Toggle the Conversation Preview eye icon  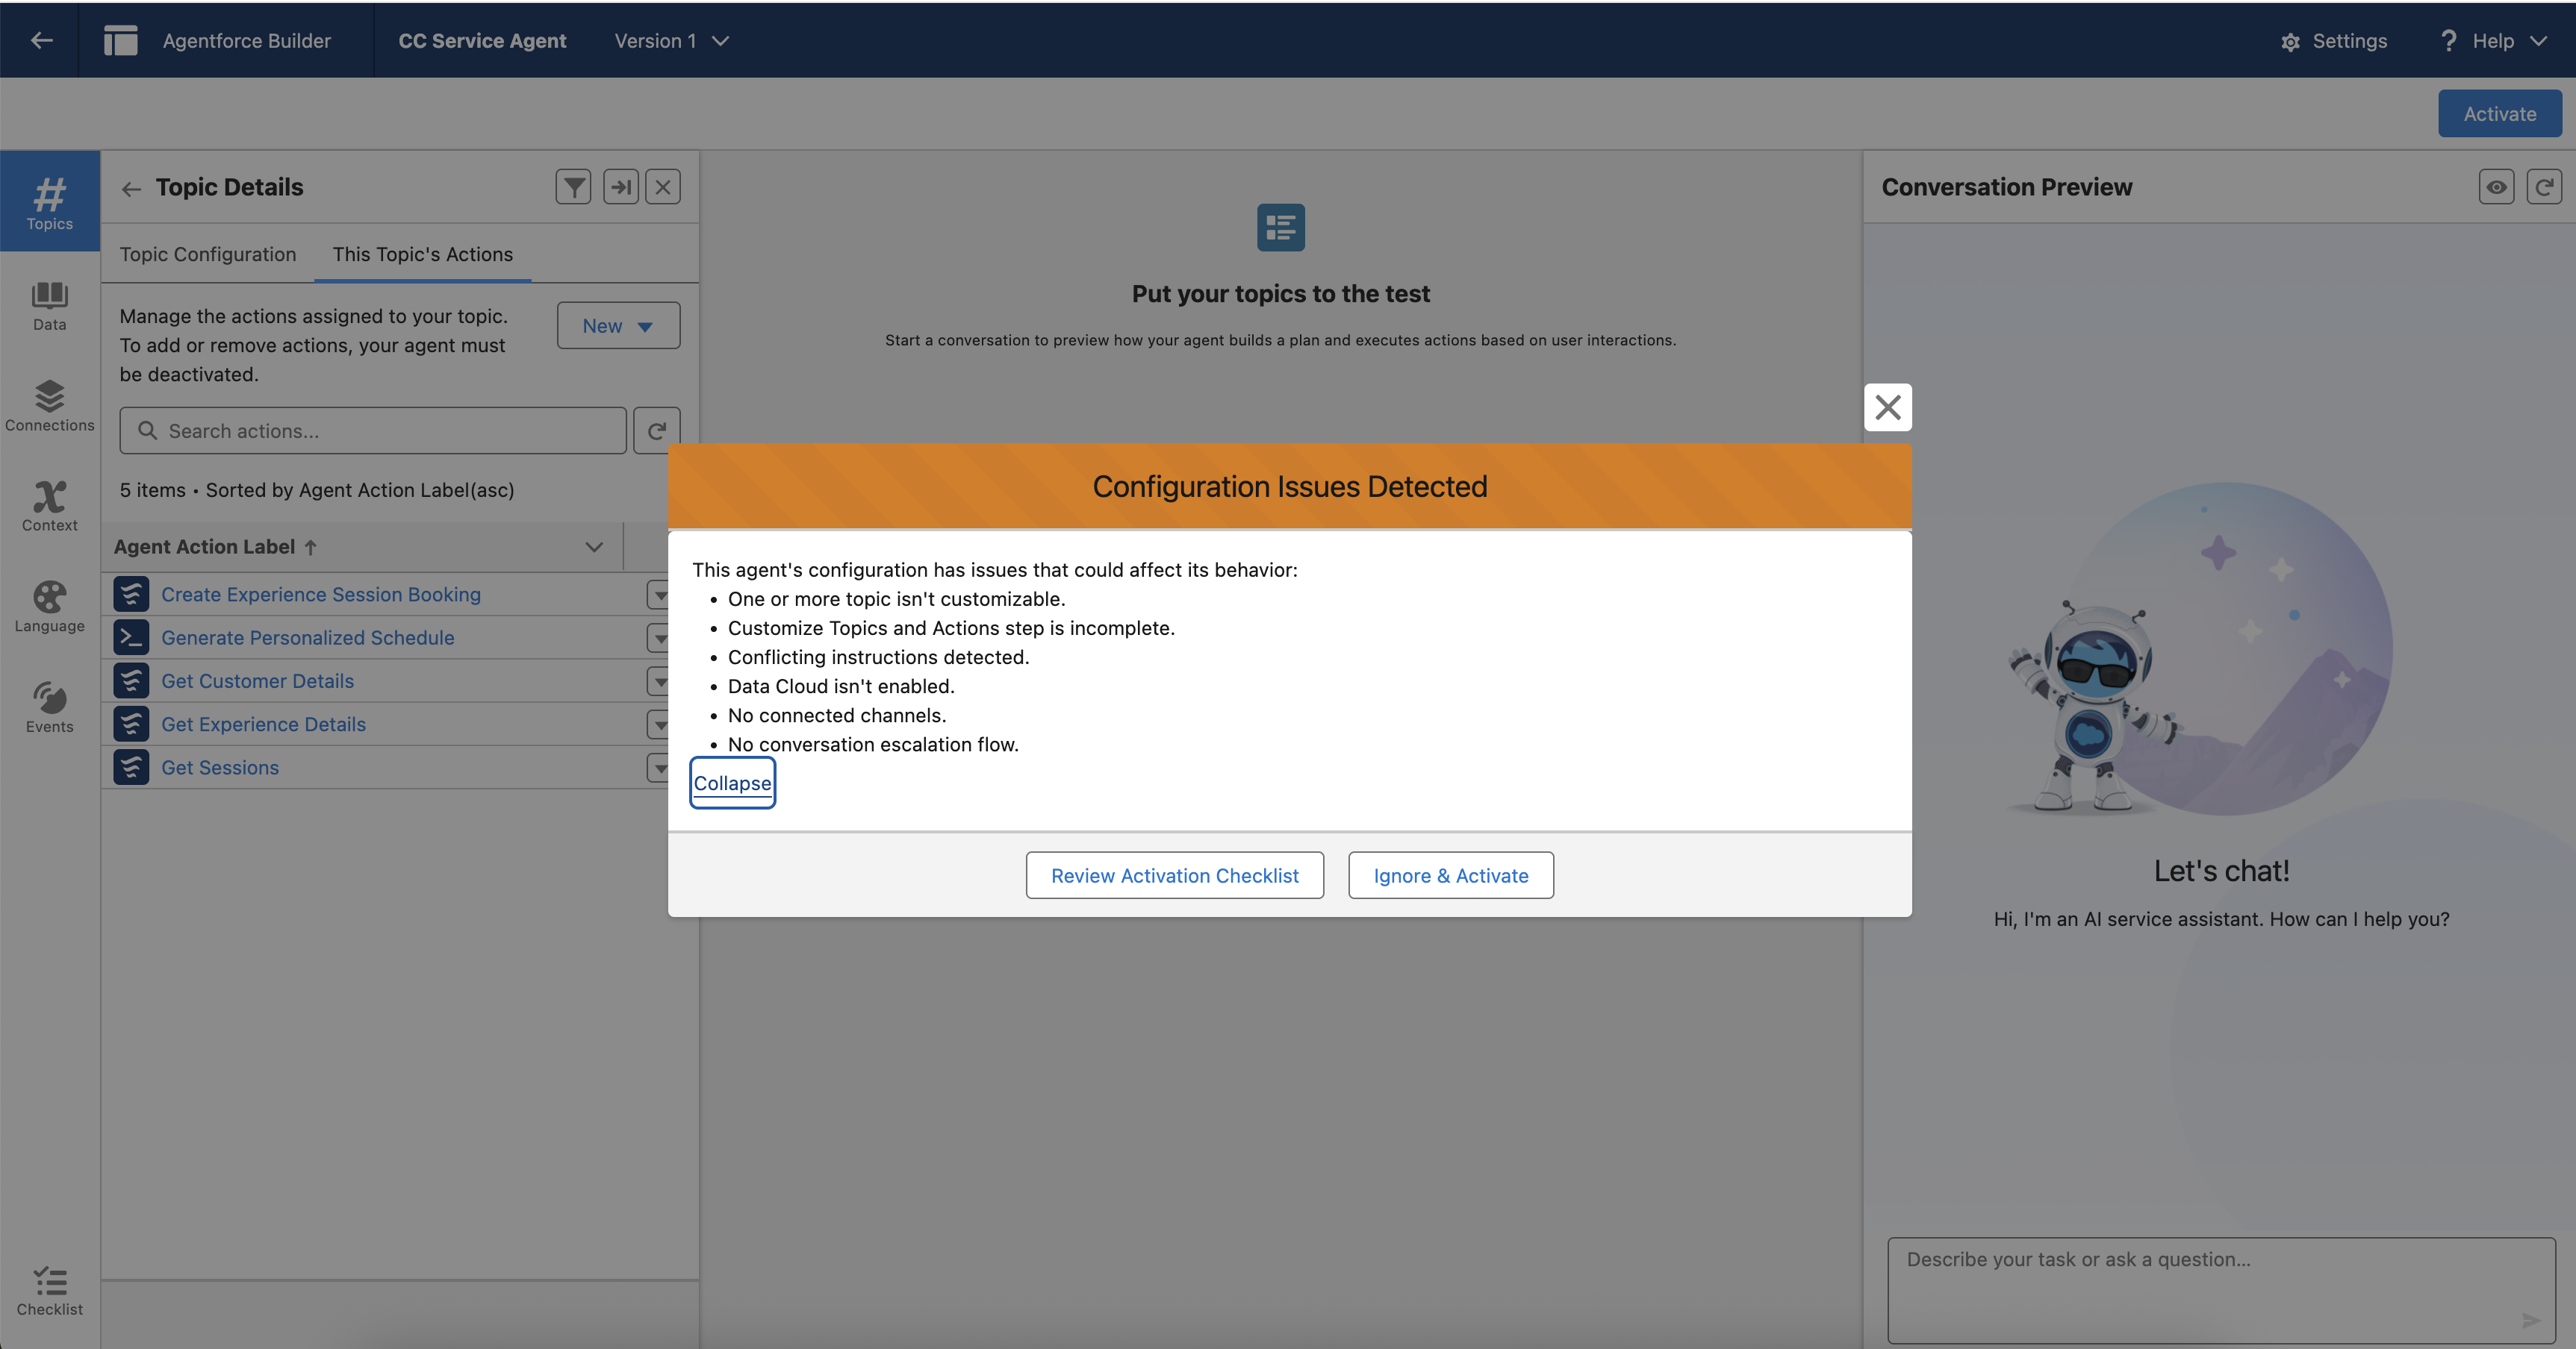2496,187
